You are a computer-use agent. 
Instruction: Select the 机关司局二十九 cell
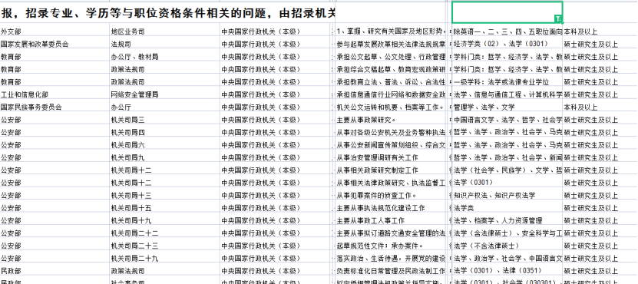(165, 259)
